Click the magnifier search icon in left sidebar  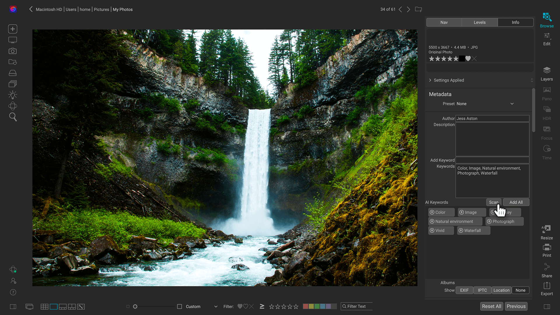[x=13, y=117]
